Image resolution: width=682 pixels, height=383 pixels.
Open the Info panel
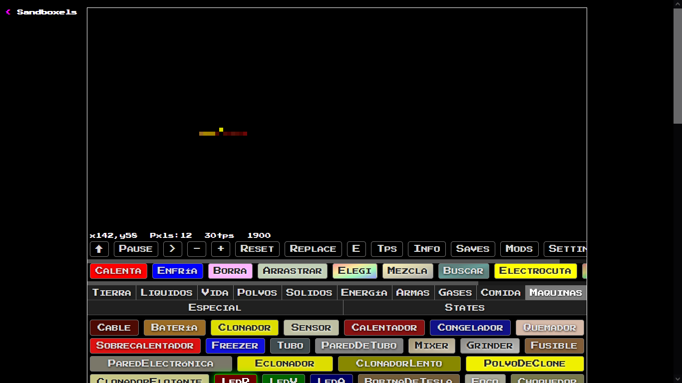427,249
